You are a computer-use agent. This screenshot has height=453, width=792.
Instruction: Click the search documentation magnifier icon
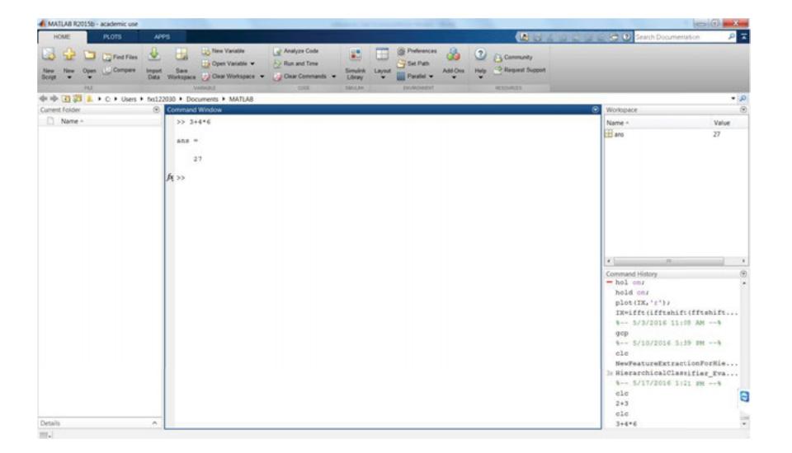click(x=732, y=37)
